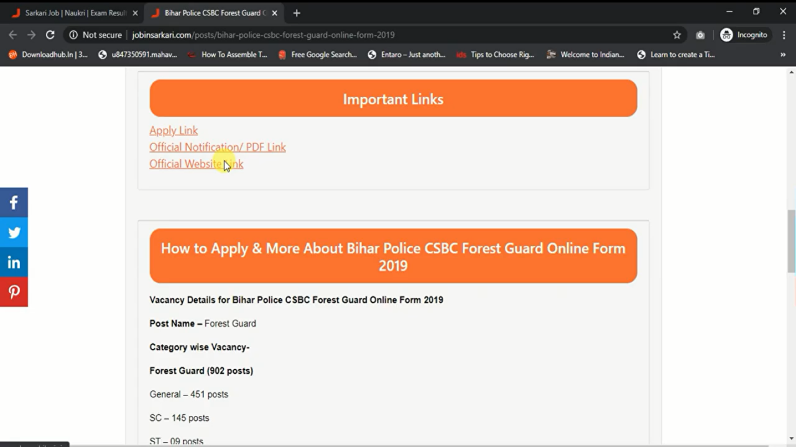The image size is (796, 447).
Task: Open the Official Notification/ PDF Link
Action: tap(218, 147)
